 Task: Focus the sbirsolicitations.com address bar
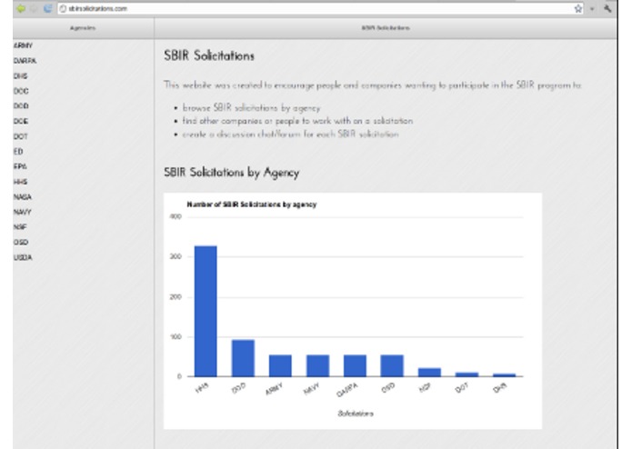click(x=321, y=8)
